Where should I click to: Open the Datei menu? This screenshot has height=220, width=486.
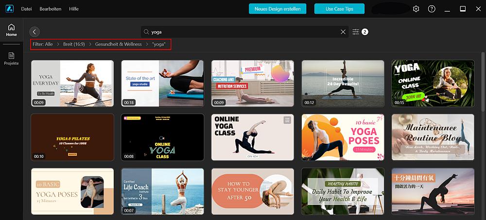point(26,9)
